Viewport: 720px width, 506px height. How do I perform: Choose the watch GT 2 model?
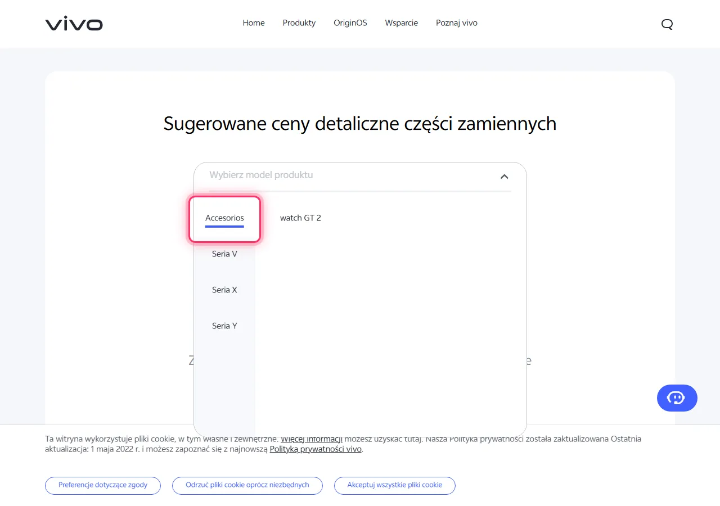pos(300,218)
